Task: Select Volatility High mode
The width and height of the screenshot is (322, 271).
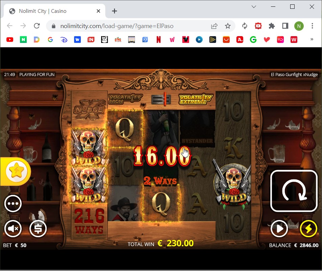Action: point(125,99)
